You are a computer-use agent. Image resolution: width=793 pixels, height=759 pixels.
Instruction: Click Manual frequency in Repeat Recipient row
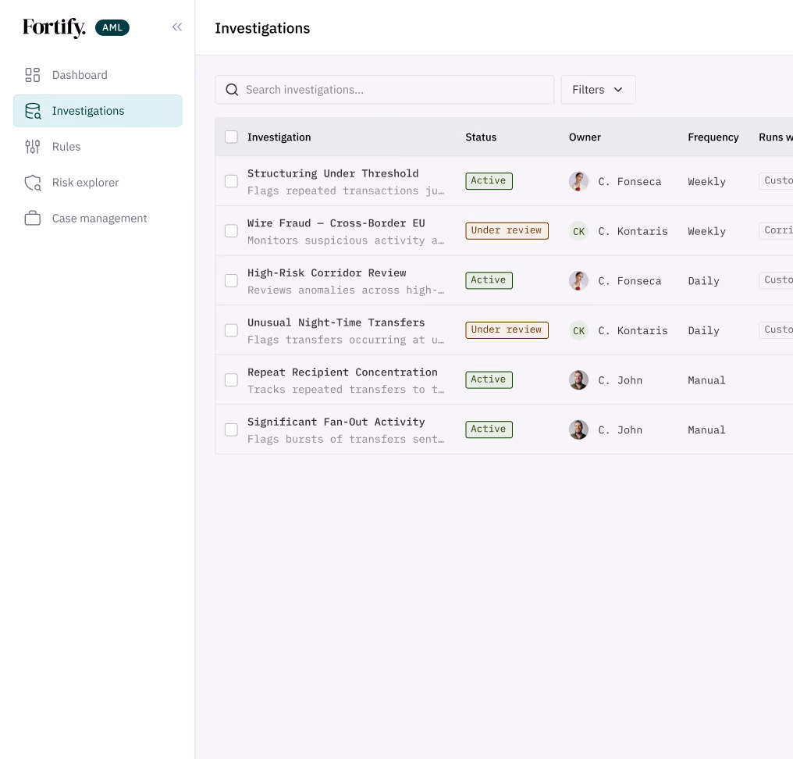point(706,380)
